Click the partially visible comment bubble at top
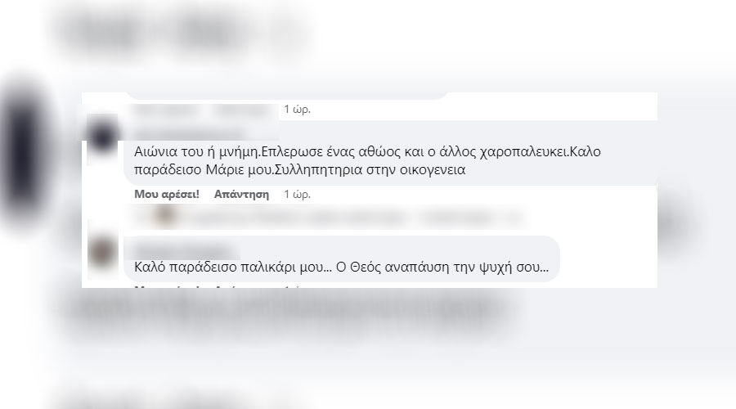The width and height of the screenshot is (736, 409). pos(287,96)
